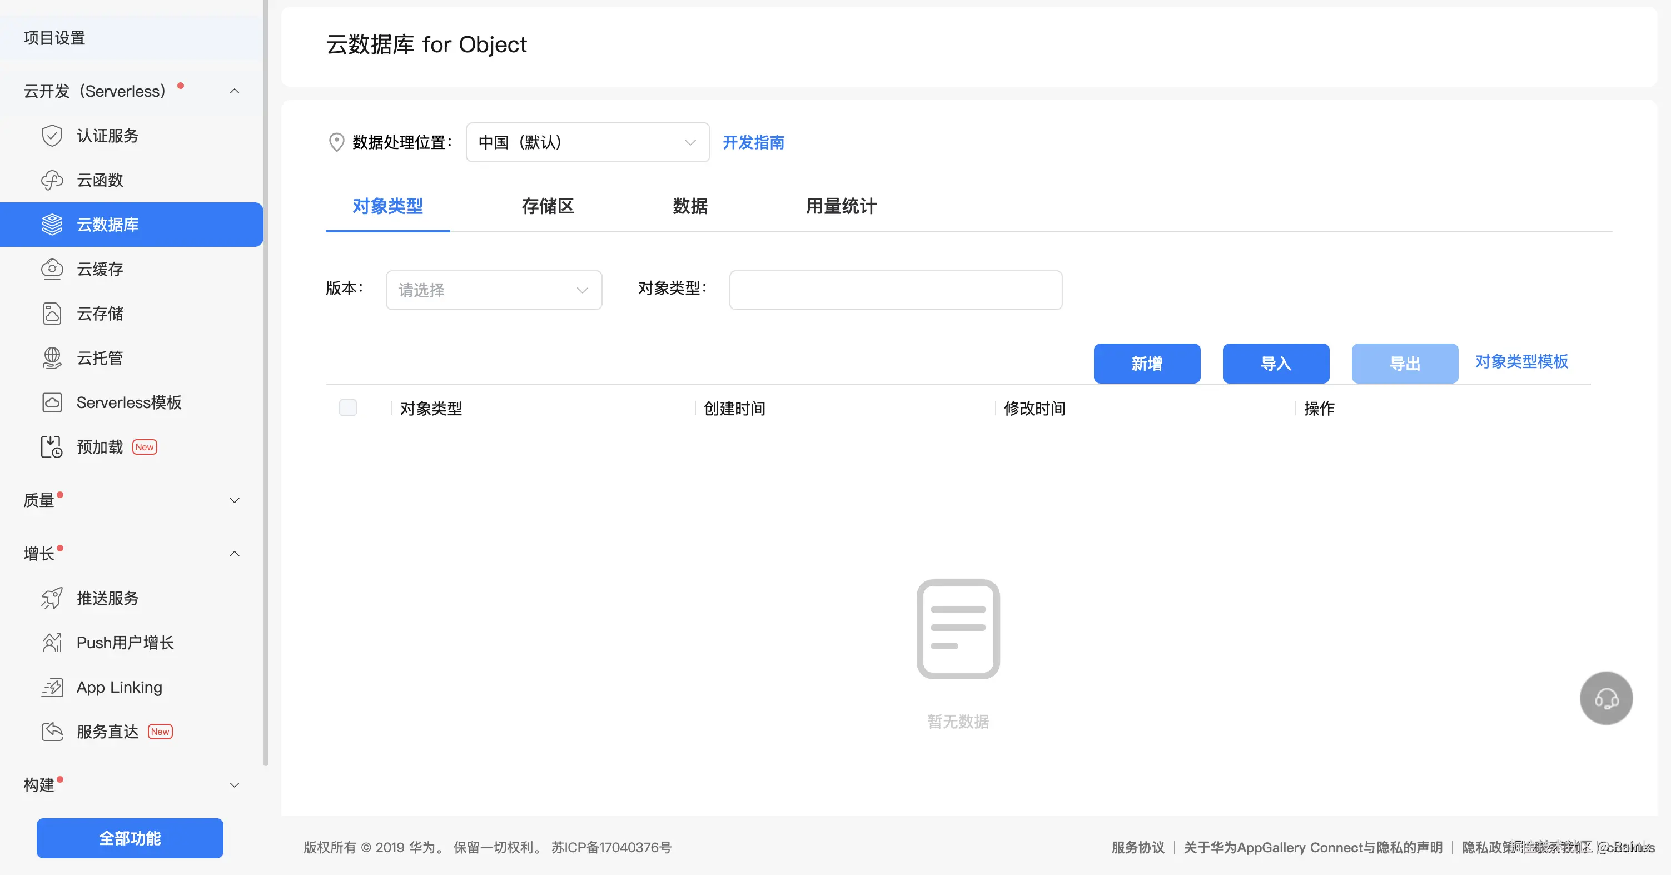This screenshot has width=1671, height=875.
Task: Collapse the 云开发 (Serverless) section
Action: pos(234,92)
